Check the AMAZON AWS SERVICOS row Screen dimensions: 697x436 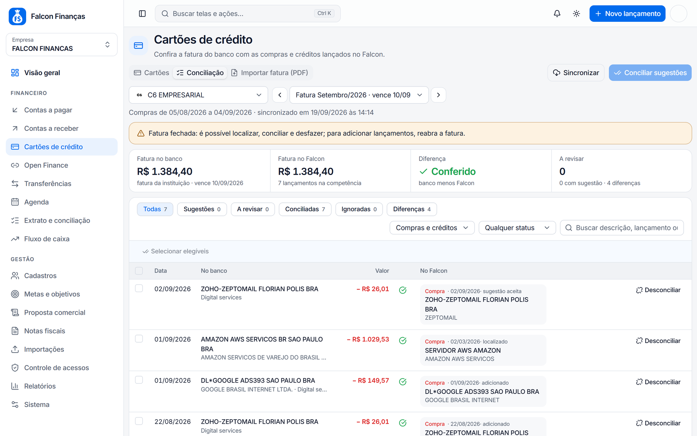(x=139, y=339)
